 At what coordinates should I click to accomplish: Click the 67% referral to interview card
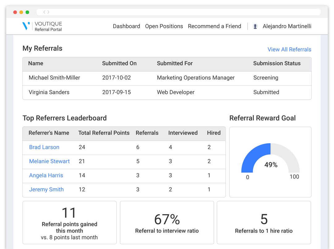click(x=167, y=223)
